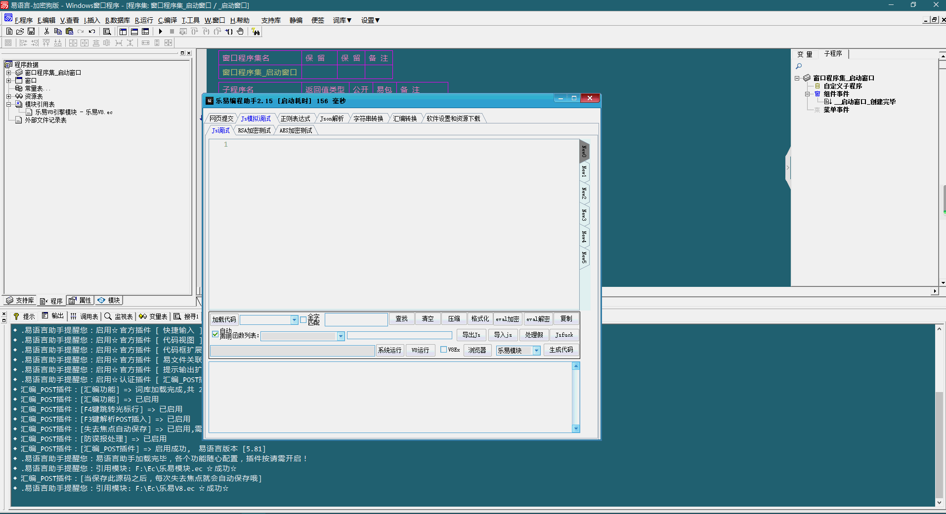The image size is (946, 514).
Task: Click the Redo arrow icon
Action: click(x=81, y=32)
